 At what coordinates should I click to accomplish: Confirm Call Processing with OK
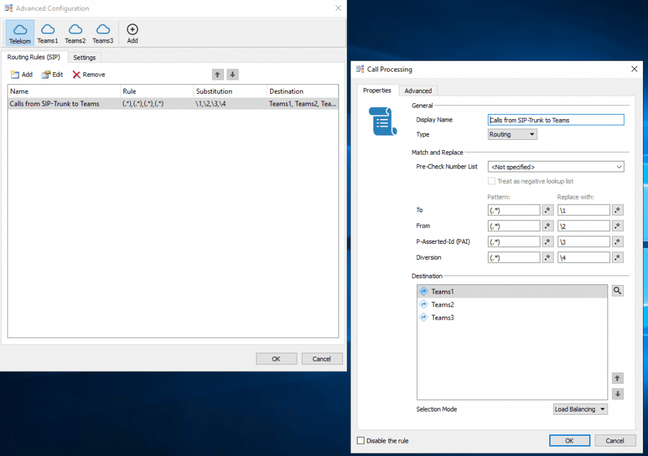click(569, 441)
